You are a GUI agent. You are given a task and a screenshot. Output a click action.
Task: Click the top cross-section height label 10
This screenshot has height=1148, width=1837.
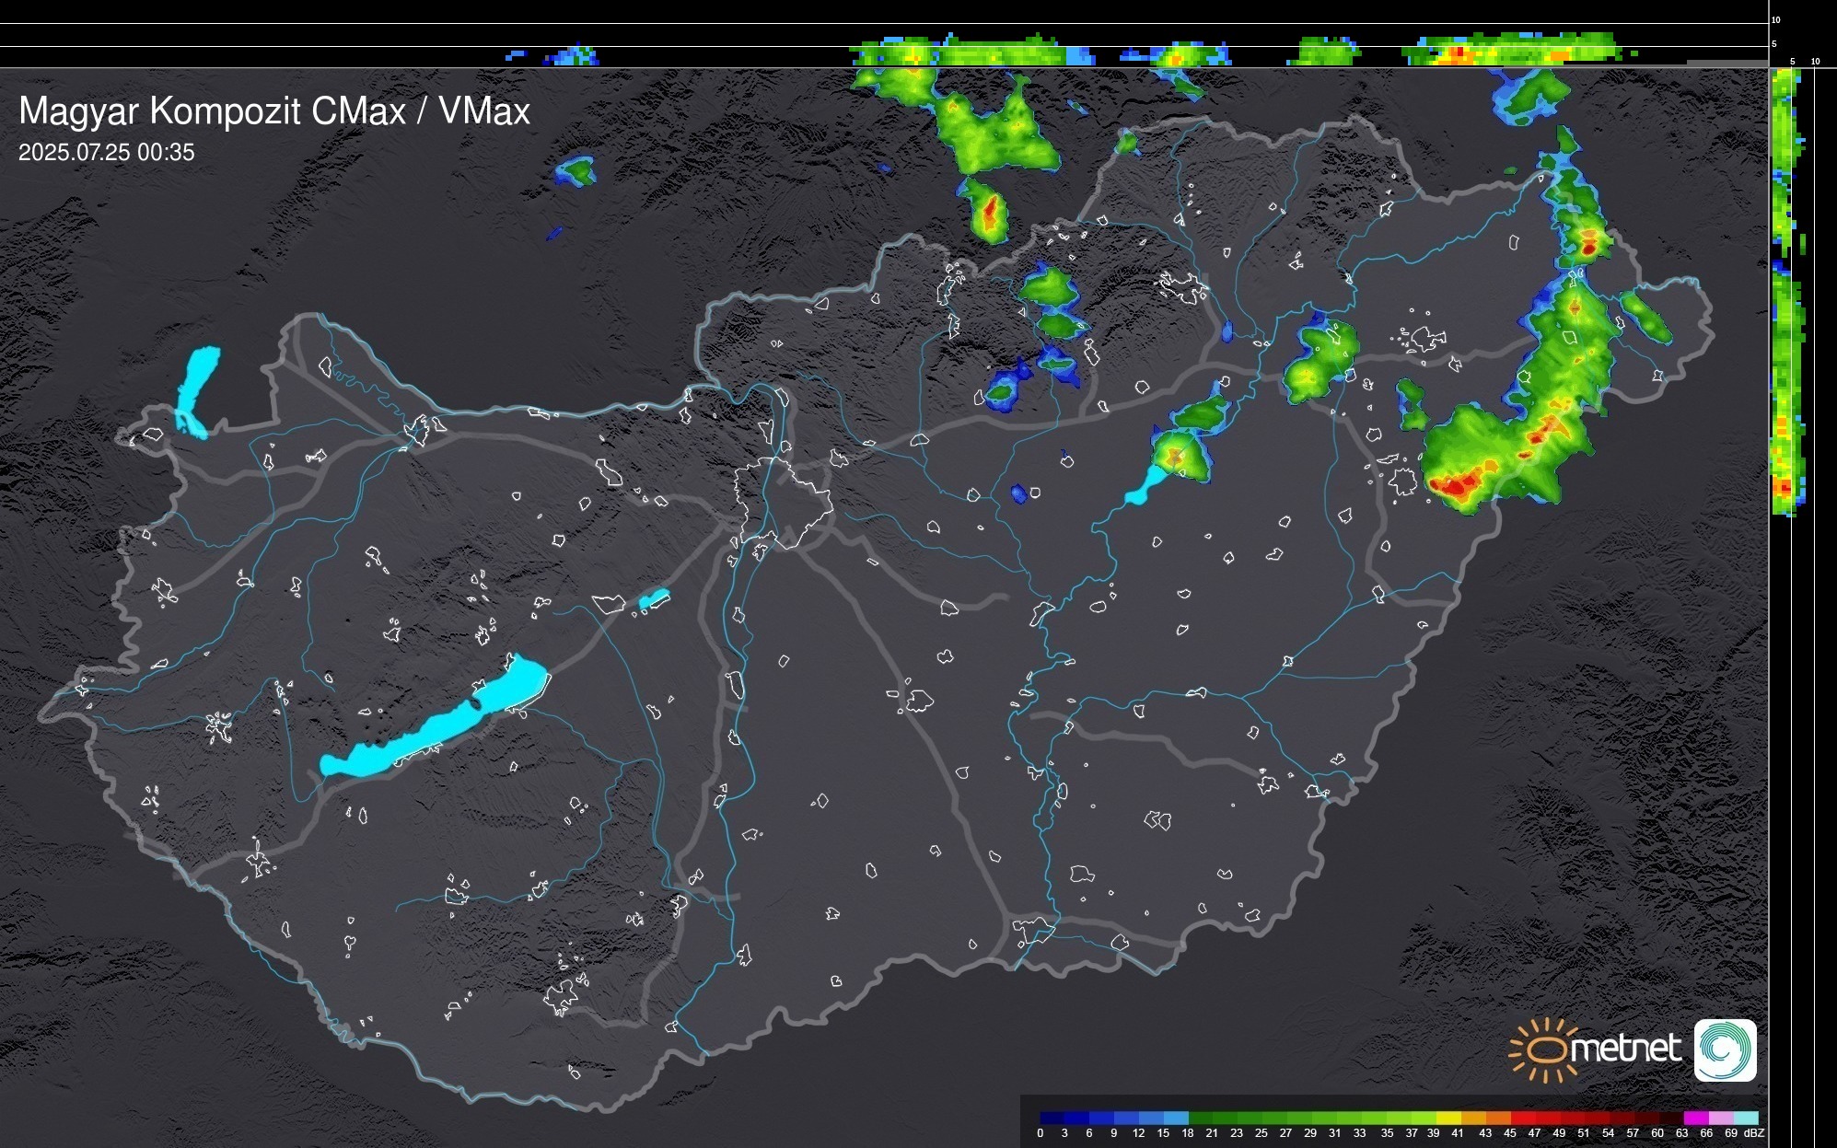pyautogui.click(x=1776, y=19)
